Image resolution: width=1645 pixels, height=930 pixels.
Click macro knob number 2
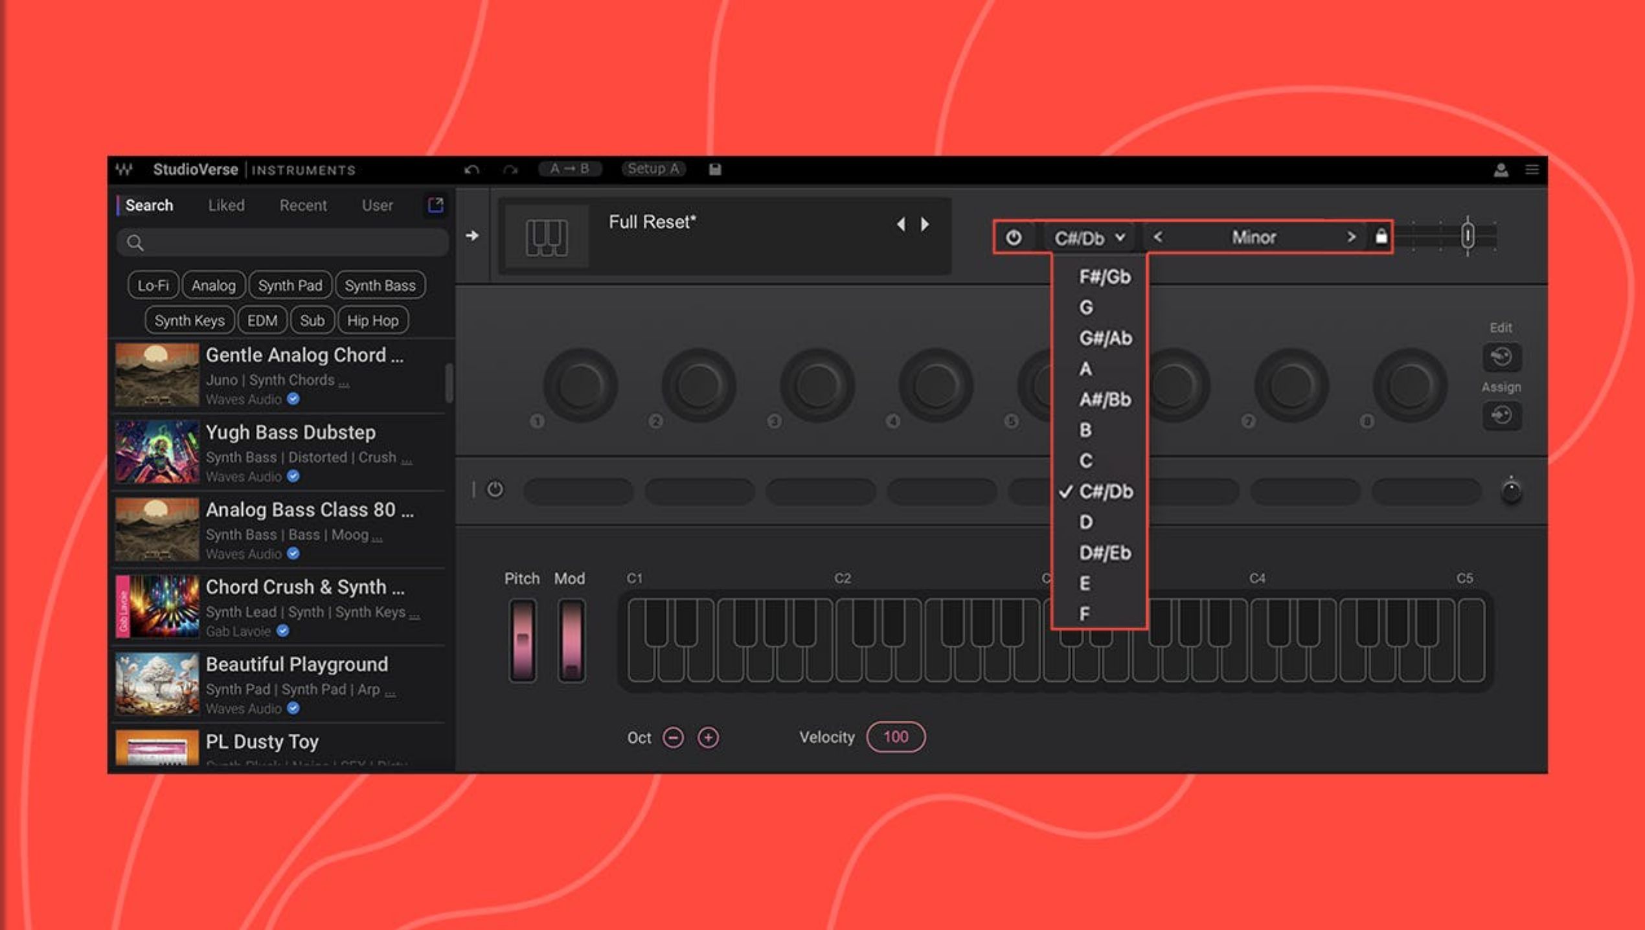(x=698, y=385)
